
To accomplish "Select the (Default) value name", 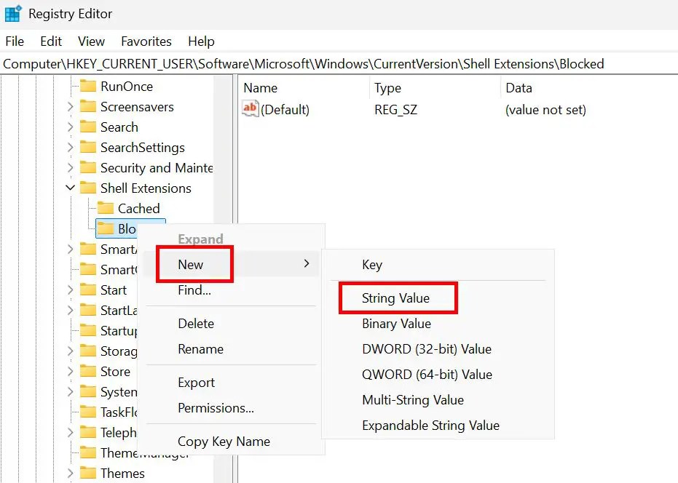I will (285, 110).
